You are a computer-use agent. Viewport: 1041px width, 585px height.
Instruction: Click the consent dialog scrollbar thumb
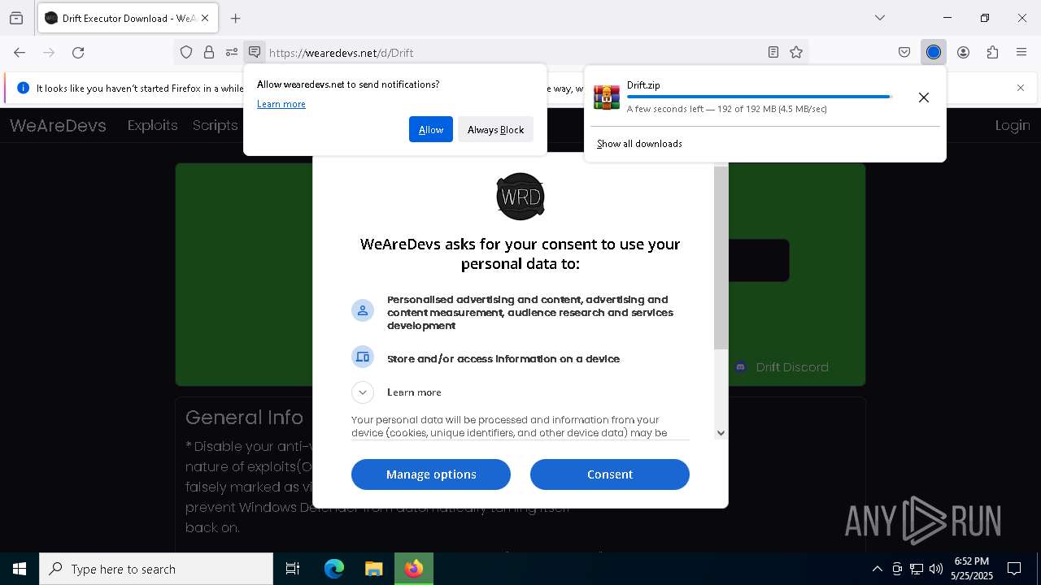[721, 258]
